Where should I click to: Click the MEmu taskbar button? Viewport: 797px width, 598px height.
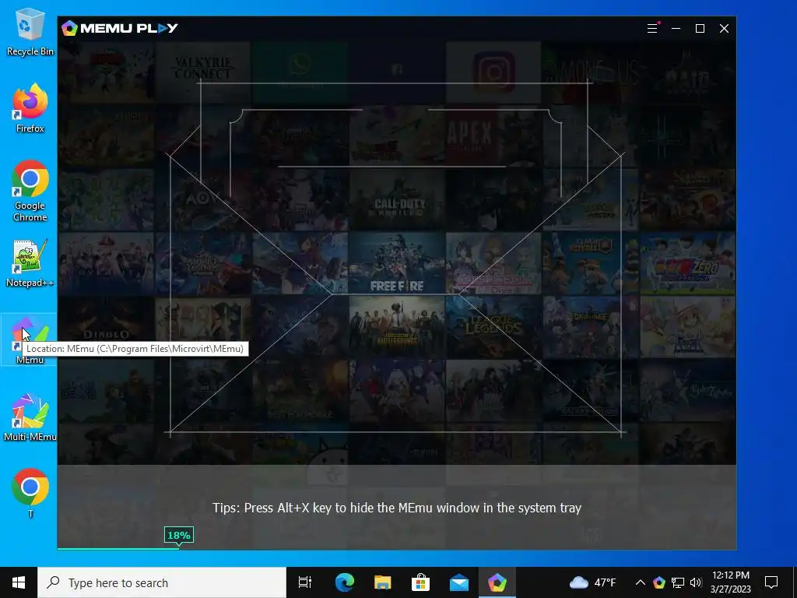coord(497,582)
